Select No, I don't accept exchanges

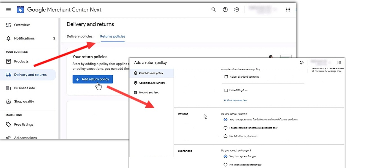pyautogui.click(x=225, y=165)
